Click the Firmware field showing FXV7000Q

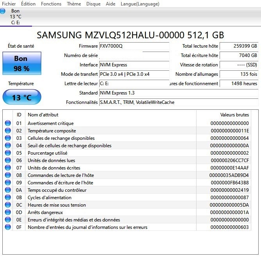click(x=134, y=46)
